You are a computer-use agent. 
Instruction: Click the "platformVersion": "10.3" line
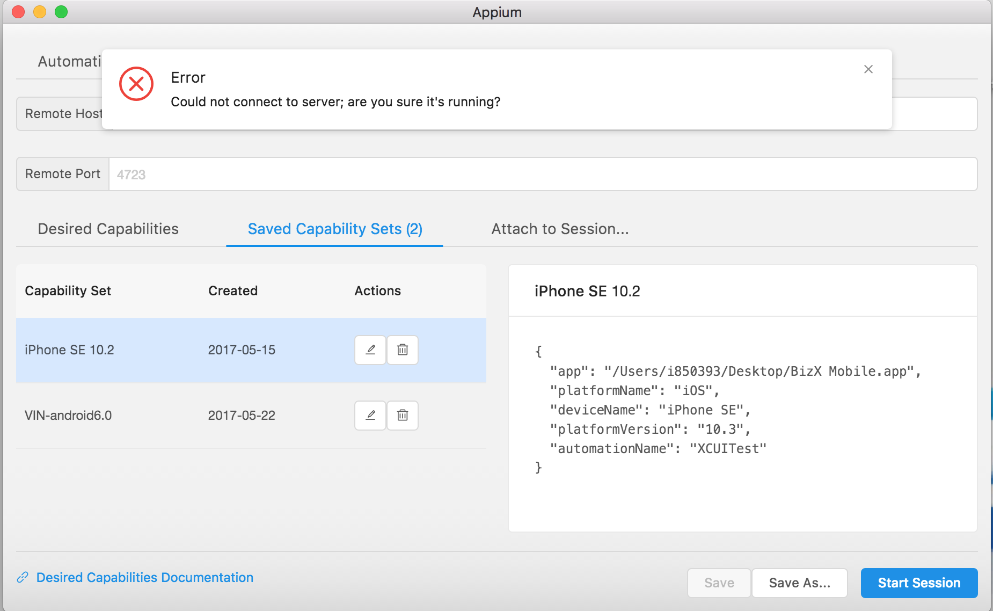tap(650, 430)
